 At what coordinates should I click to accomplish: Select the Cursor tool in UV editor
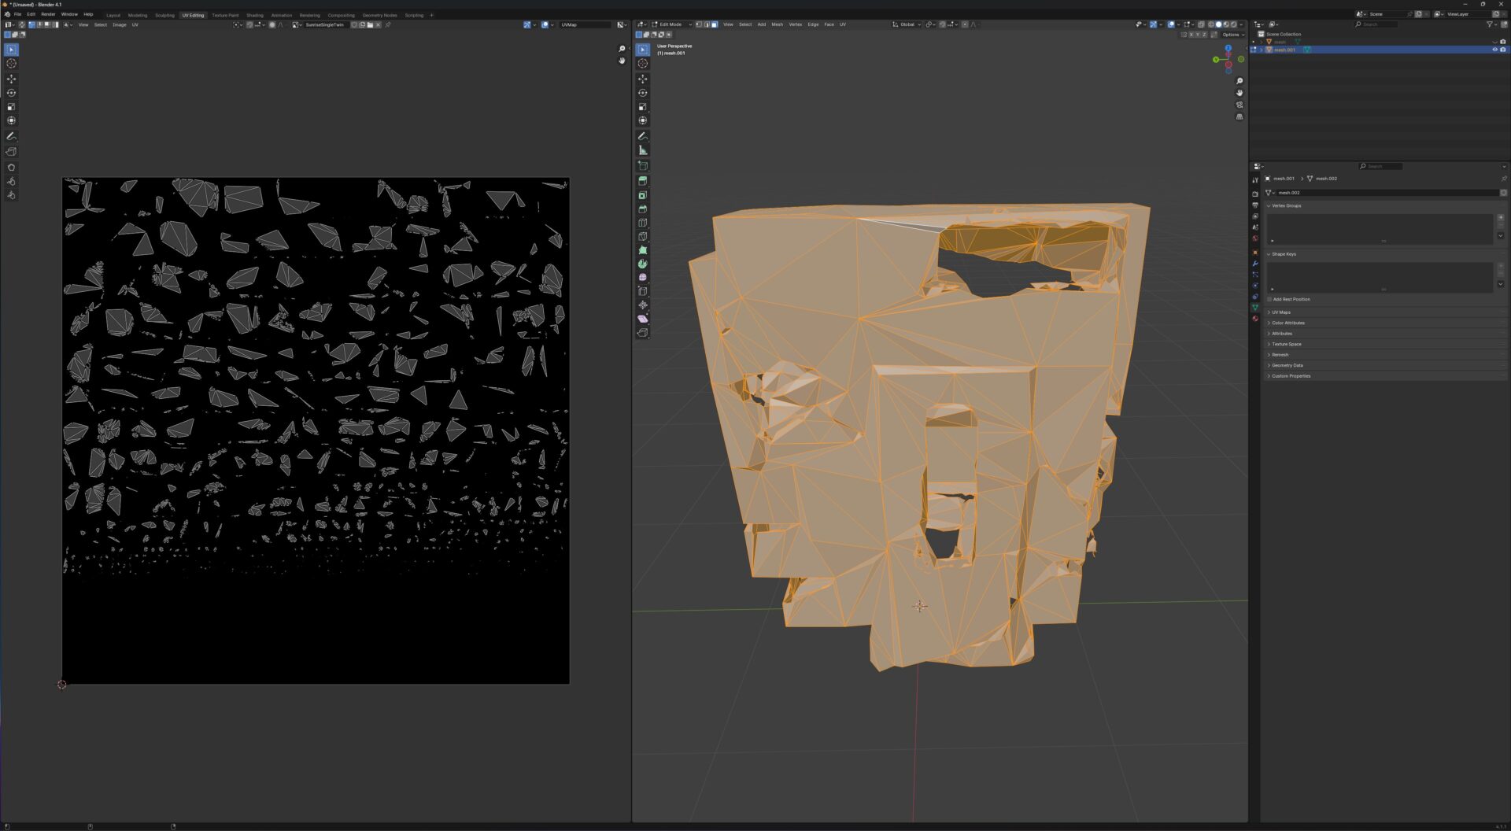coord(12,64)
